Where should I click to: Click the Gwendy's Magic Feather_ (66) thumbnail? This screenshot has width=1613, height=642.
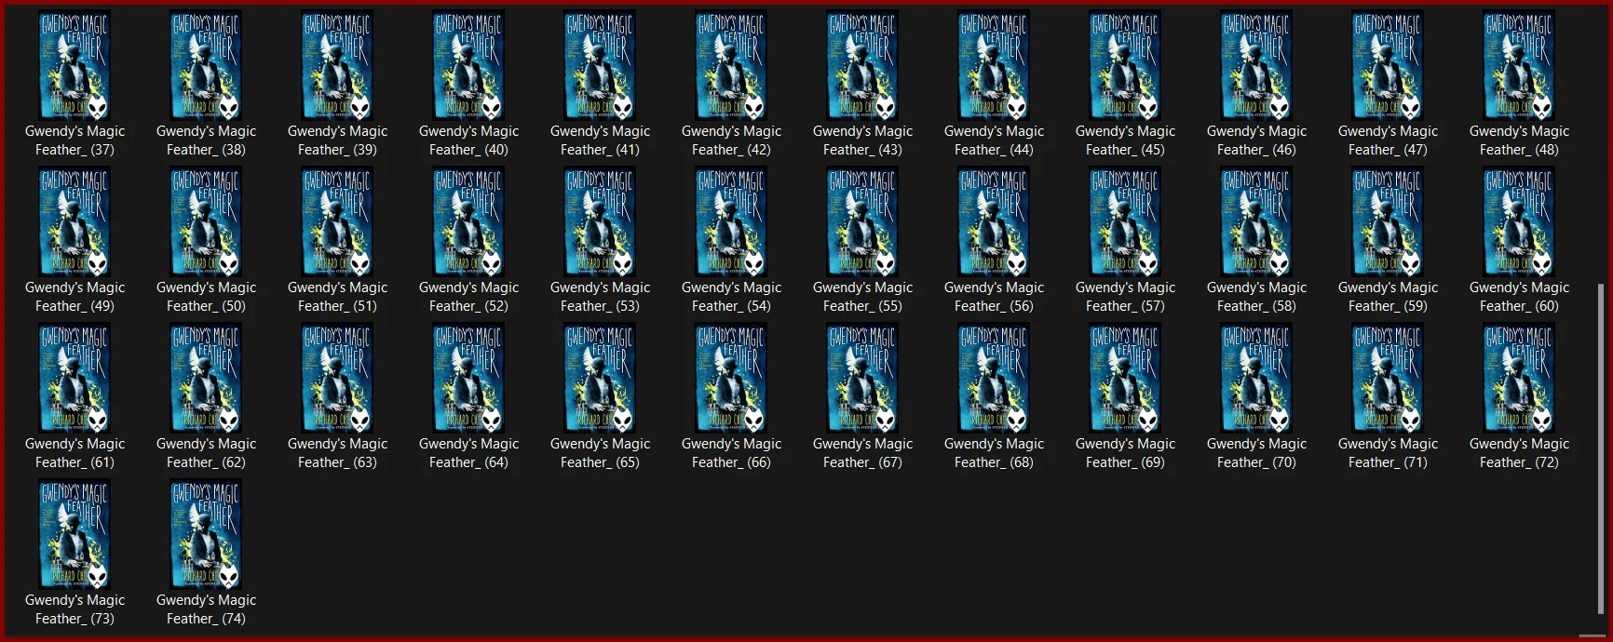pyautogui.click(x=731, y=378)
